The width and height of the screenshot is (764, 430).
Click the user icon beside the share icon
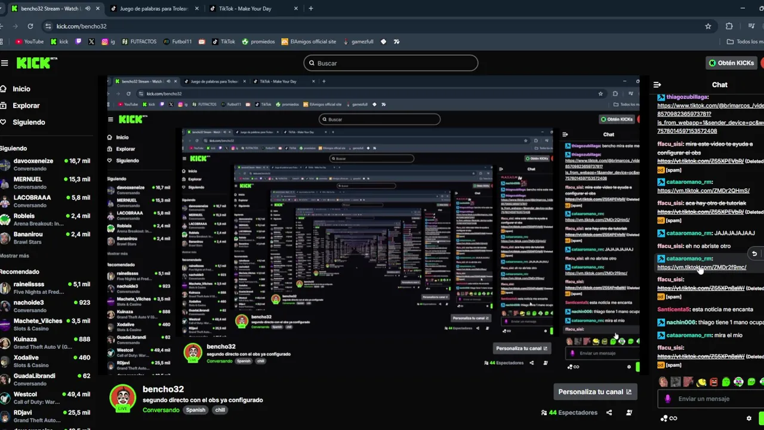(x=629, y=413)
